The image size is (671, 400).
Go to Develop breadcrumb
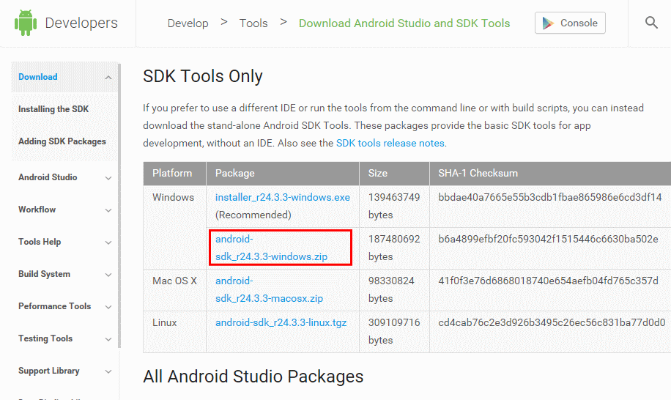point(188,23)
